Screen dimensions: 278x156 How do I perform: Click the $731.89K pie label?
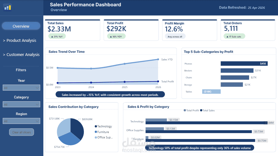[x=54, y=119]
